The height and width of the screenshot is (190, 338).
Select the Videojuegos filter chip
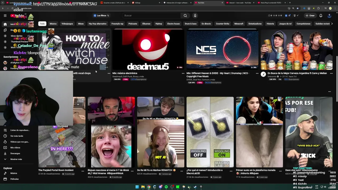67,24
